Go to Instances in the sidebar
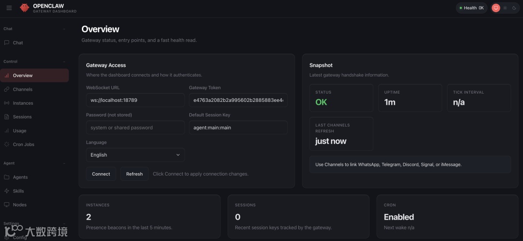The height and width of the screenshot is (241, 523). point(23,103)
